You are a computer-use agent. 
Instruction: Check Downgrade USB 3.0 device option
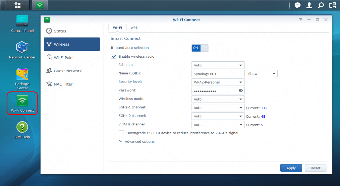pyautogui.click(x=122, y=133)
